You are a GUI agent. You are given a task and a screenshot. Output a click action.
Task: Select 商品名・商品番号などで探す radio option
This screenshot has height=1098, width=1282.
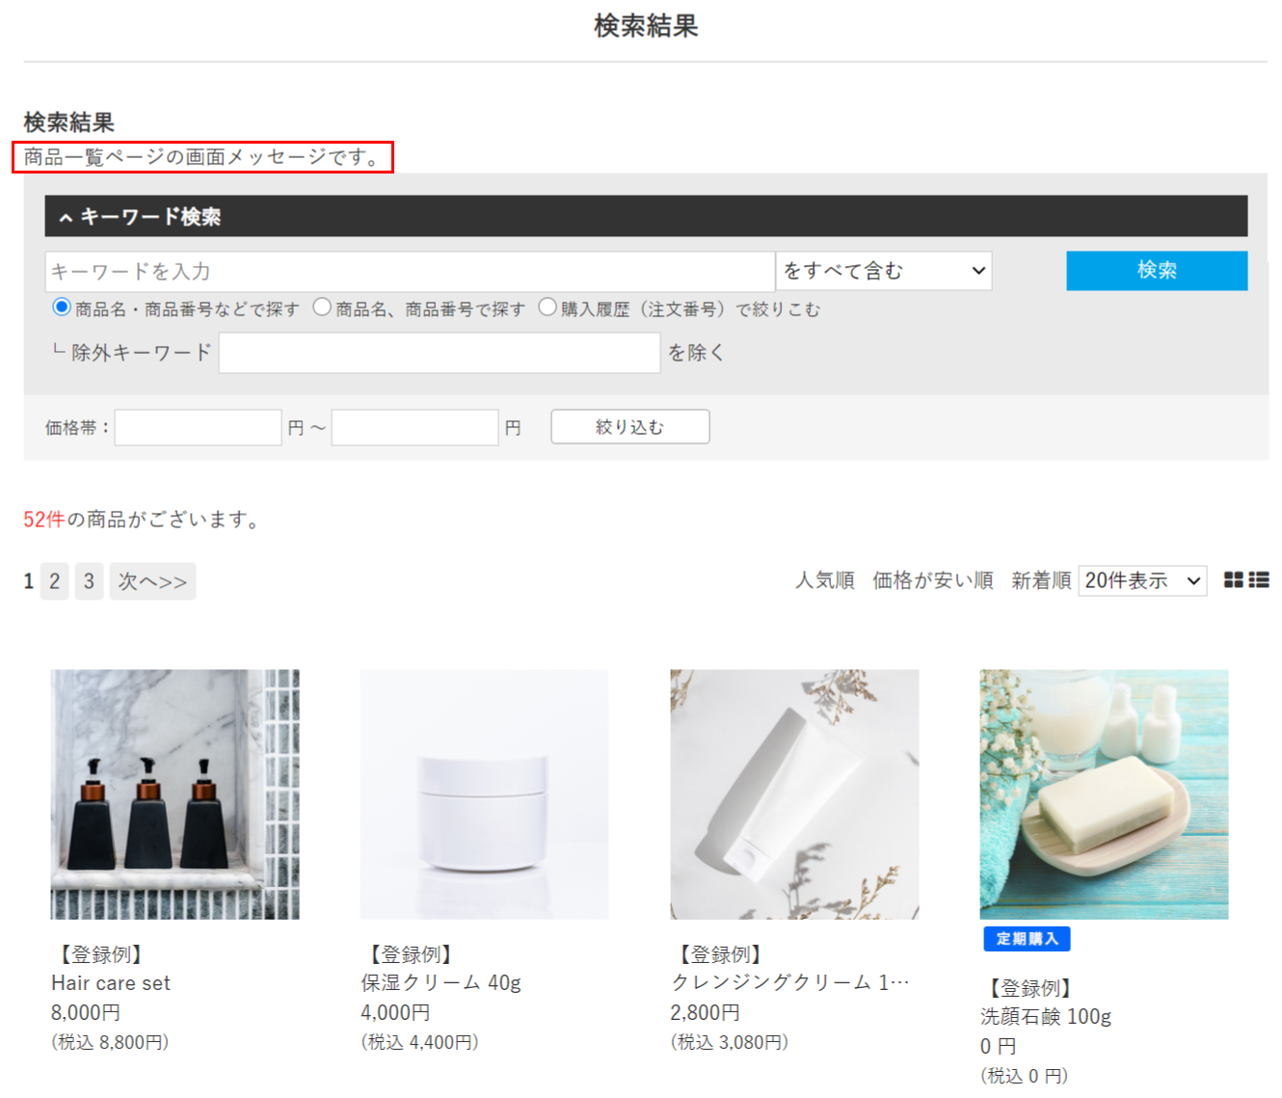pos(62,308)
